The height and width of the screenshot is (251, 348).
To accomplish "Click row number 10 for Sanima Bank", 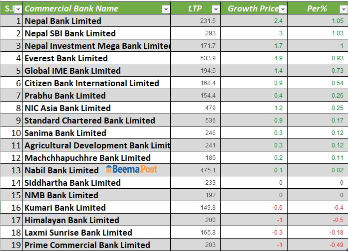I will click(x=15, y=133).
